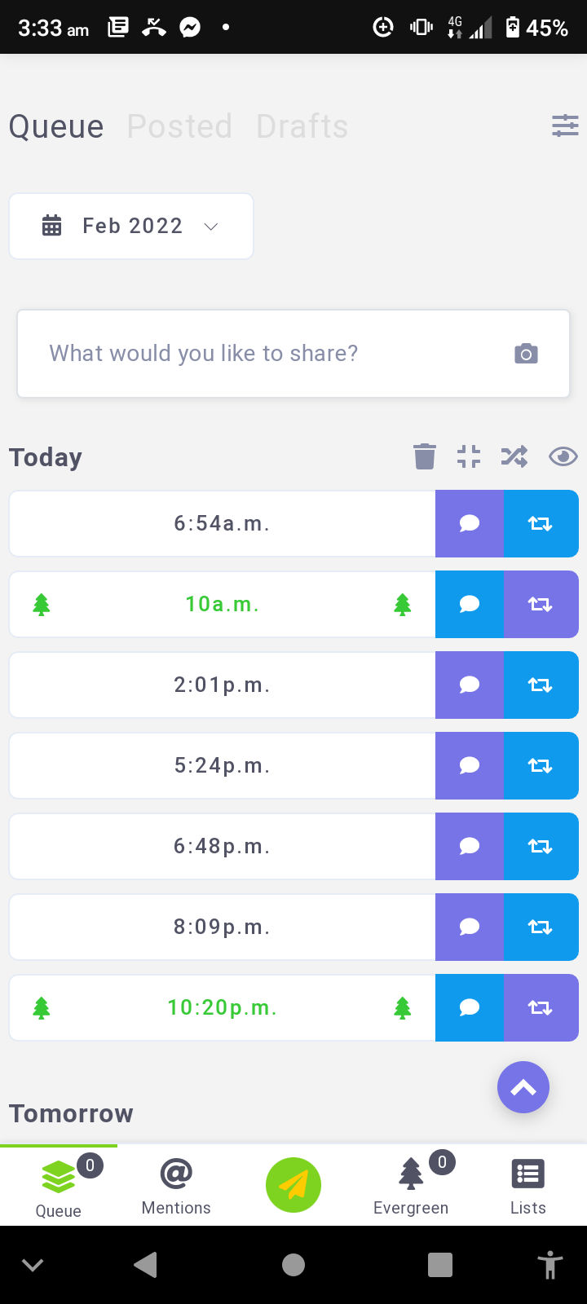
Task: Click comment icon on 6:54a.m. slot
Action: pyautogui.click(x=470, y=523)
